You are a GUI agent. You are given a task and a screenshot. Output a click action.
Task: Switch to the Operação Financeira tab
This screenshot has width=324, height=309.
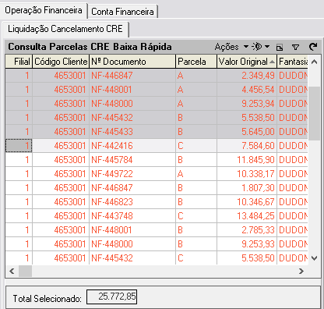pos(44,10)
